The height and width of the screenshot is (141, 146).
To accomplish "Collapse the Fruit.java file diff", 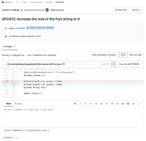I will [5, 64].
